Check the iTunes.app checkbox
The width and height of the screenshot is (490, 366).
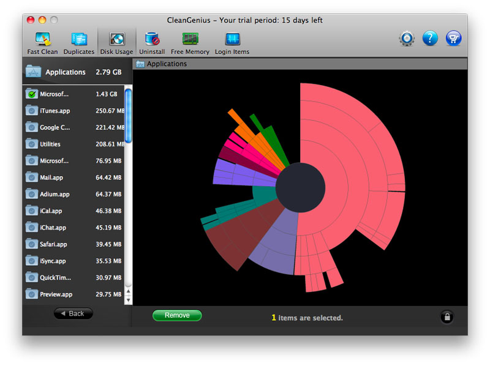[x=32, y=111]
